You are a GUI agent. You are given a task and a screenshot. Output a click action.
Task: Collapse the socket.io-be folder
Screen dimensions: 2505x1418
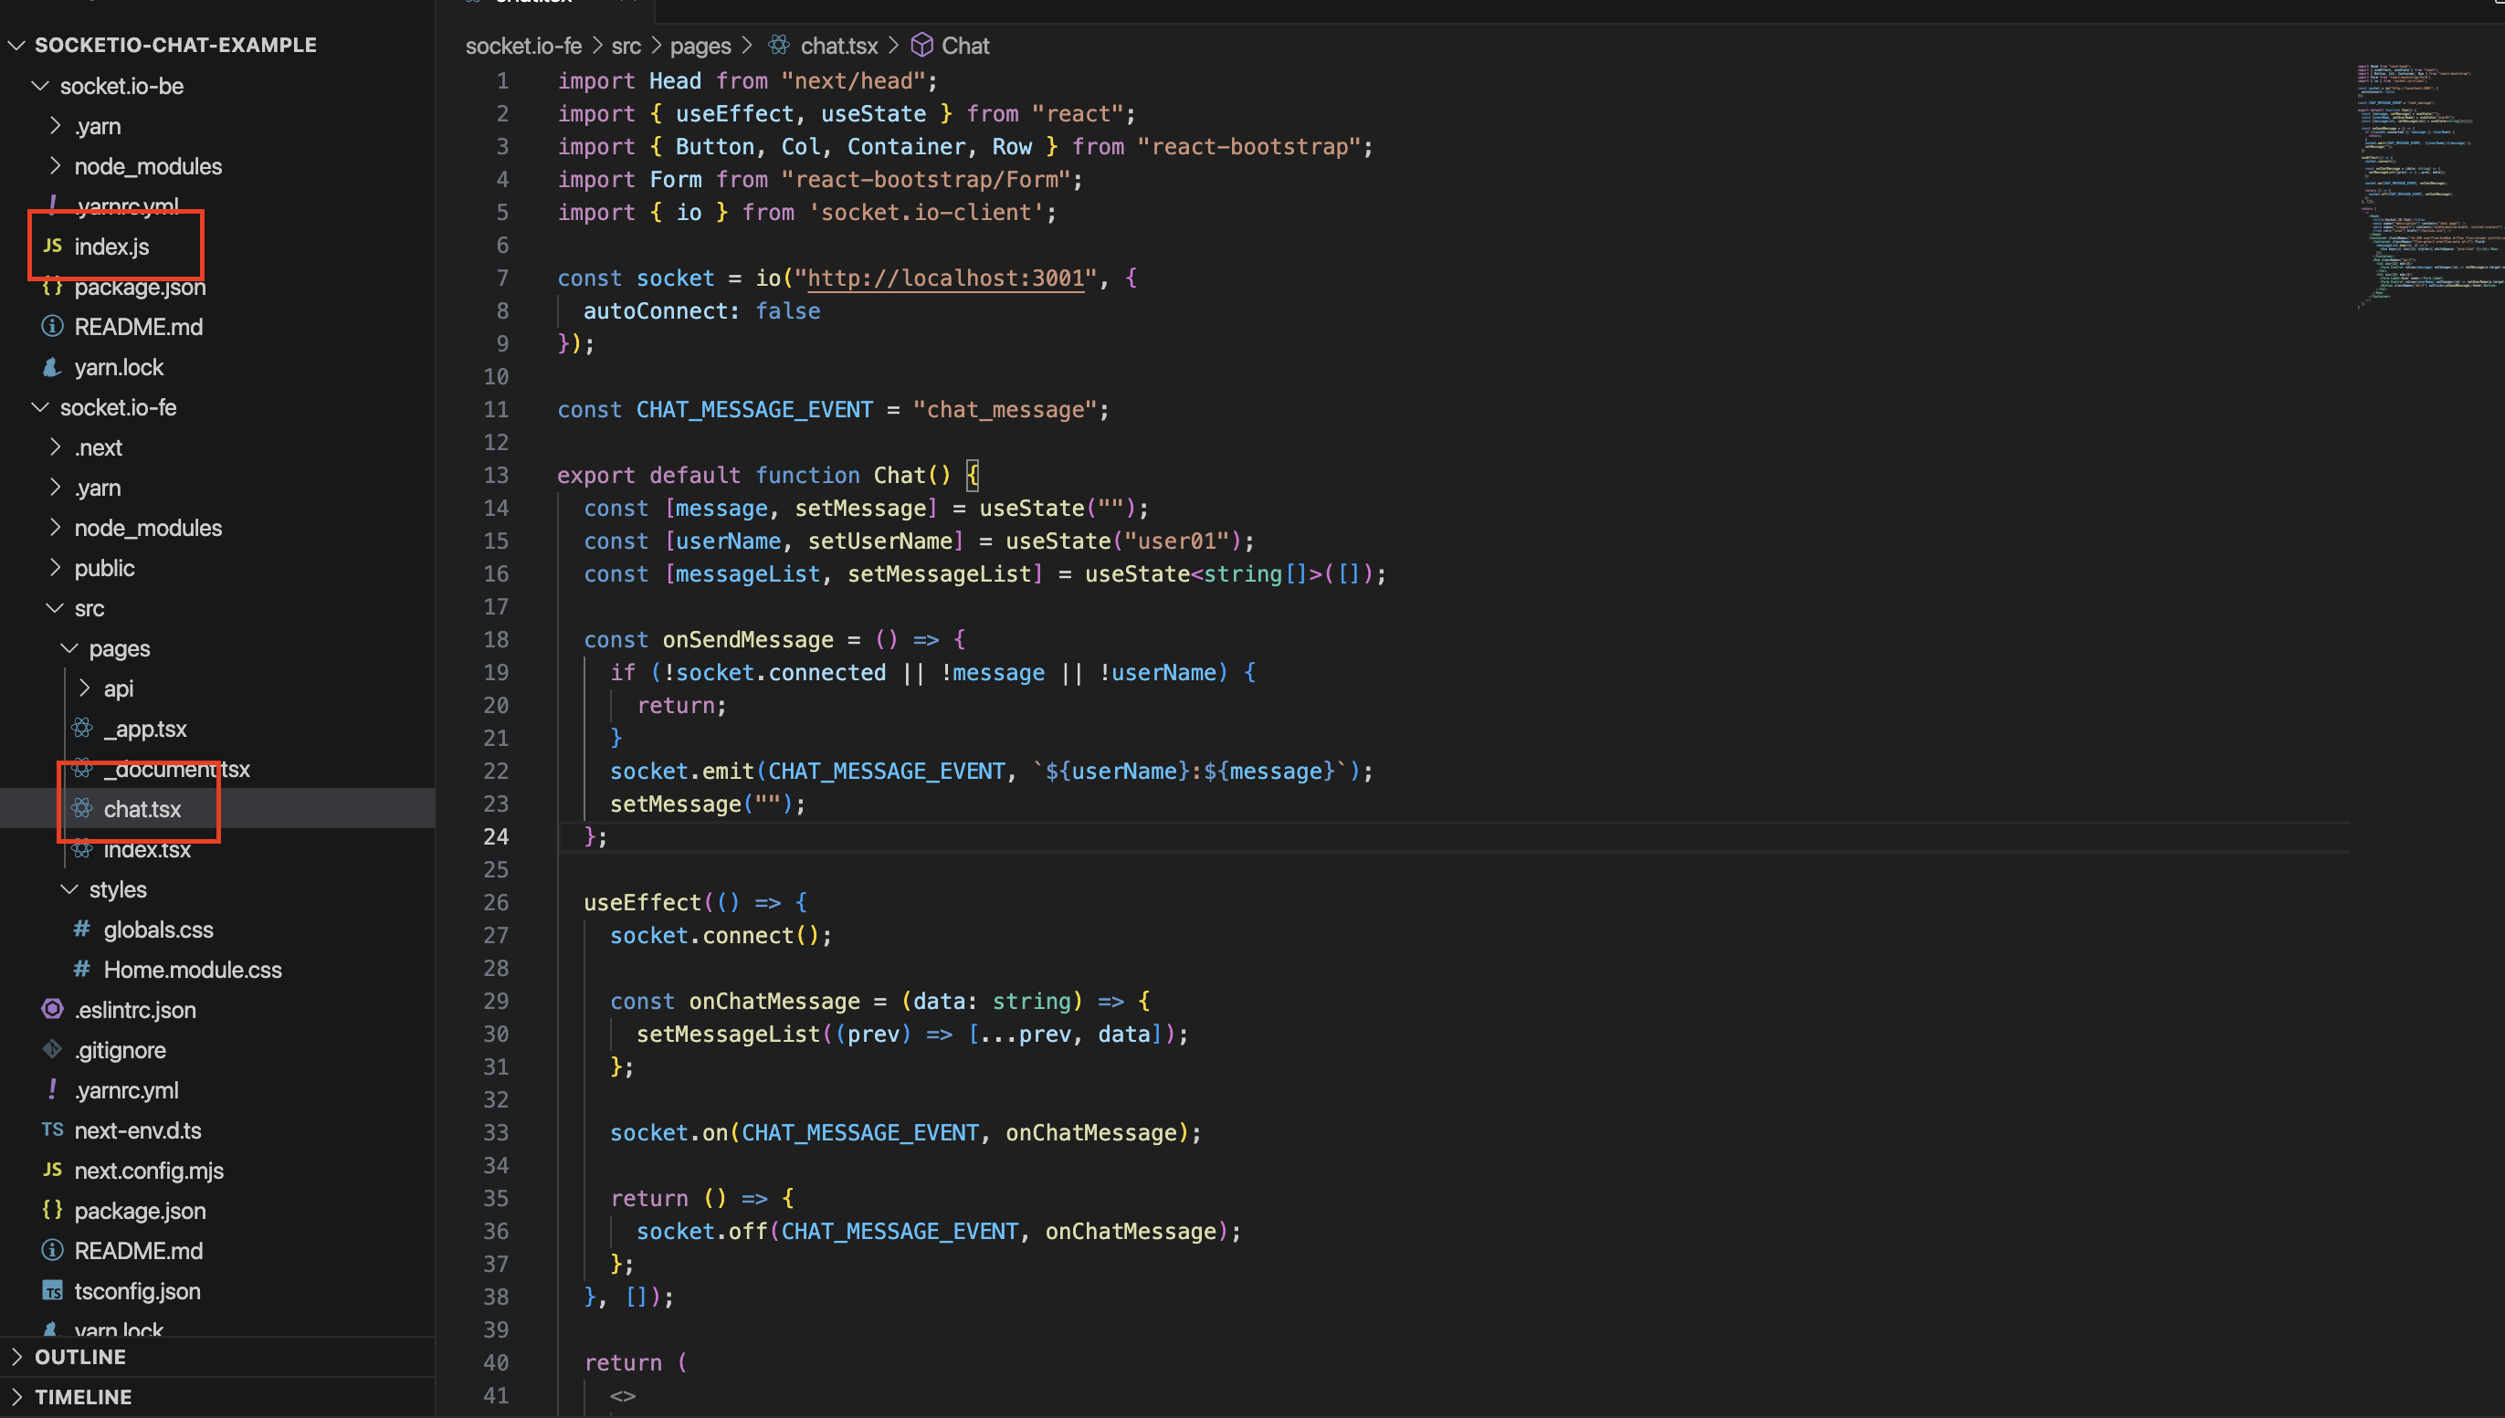pyautogui.click(x=41, y=86)
